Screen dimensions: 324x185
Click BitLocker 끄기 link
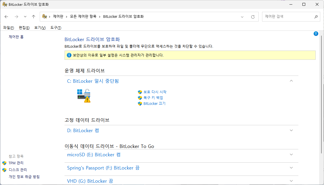point(154,103)
